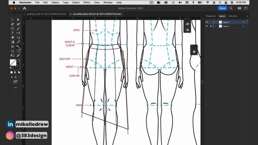Expand Layer 1 sublayers

(x=216, y=26)
